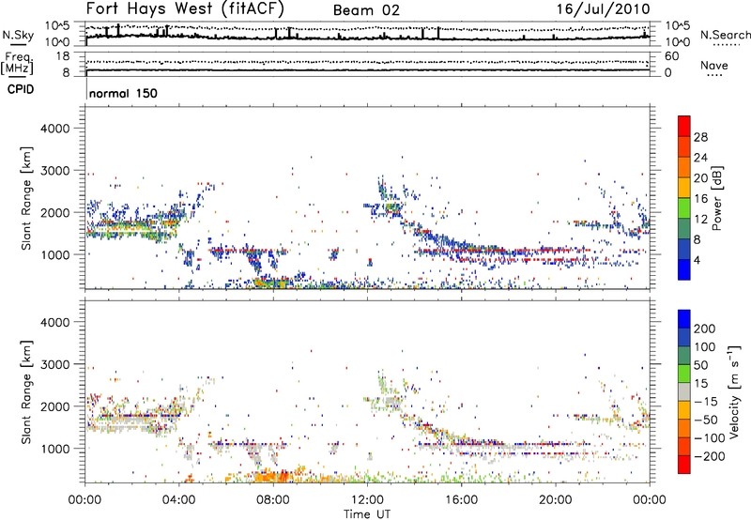The height and width of the screenshot is (520, 751).
Task: Click the '2000' tick in the Velocity panel
Action: (x=55, y=406)
